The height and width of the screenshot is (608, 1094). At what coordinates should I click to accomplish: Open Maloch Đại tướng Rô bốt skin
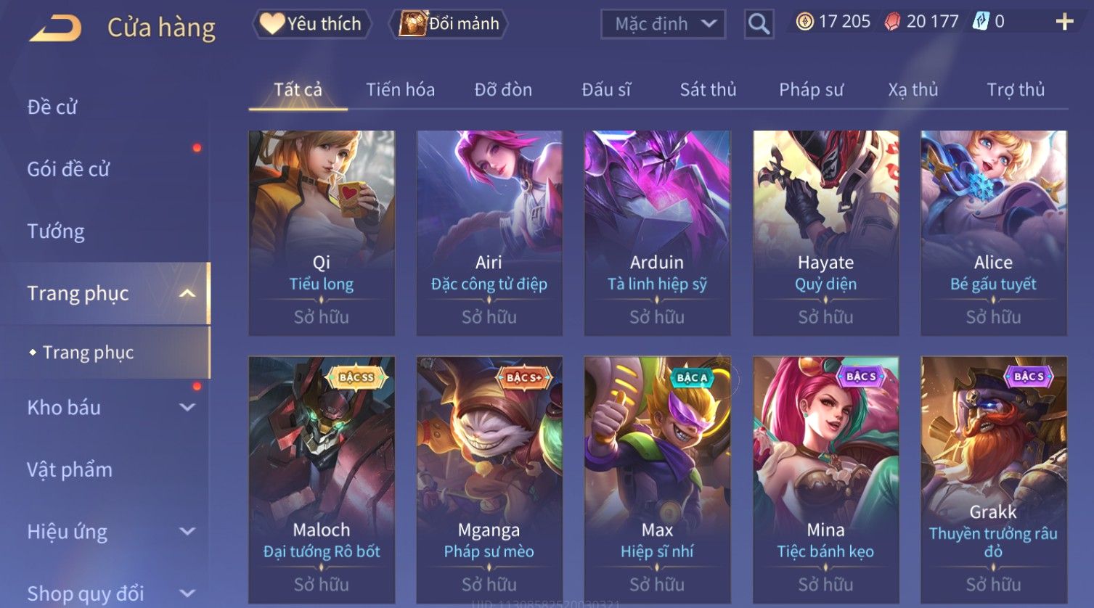pos(322,480)
